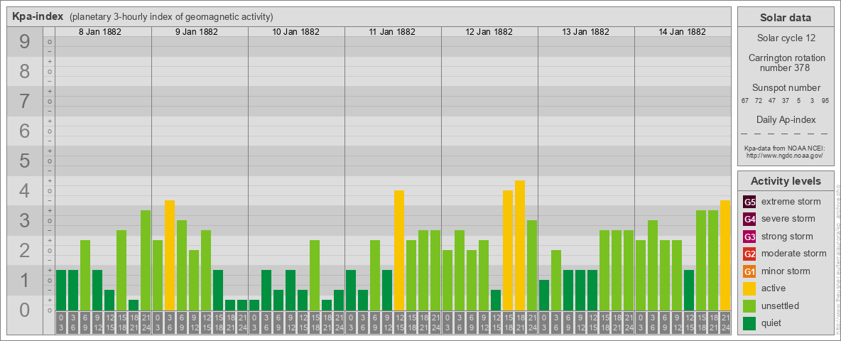Select the 10 Jan 1882 date header
This screenshot has width=841, height=341.
pos(295,32)
